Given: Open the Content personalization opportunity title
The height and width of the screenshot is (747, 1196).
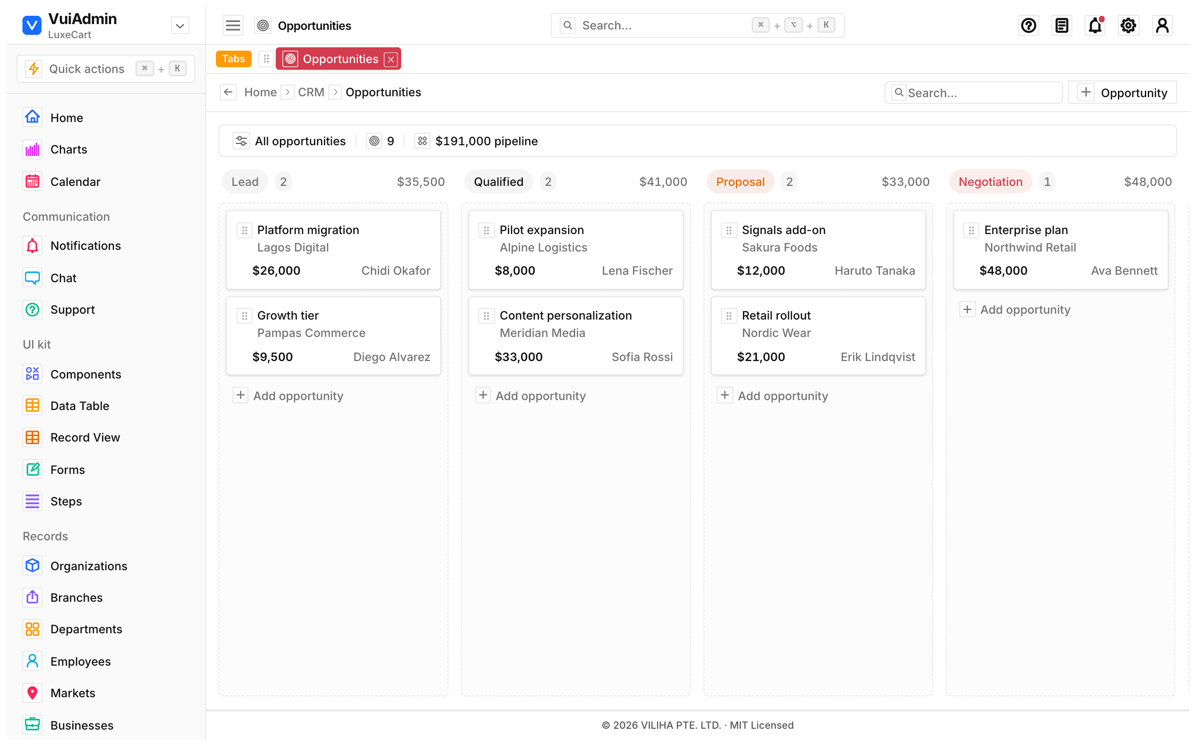Looking at the screenshot, I should pos(565,315).
